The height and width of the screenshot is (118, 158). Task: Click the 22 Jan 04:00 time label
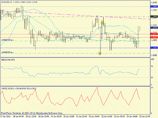pyautogui.click(x=94, y=116)
